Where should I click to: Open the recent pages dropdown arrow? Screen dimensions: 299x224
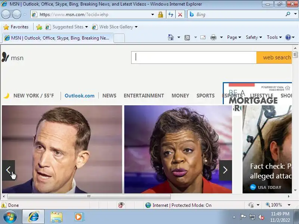point(25,15)
